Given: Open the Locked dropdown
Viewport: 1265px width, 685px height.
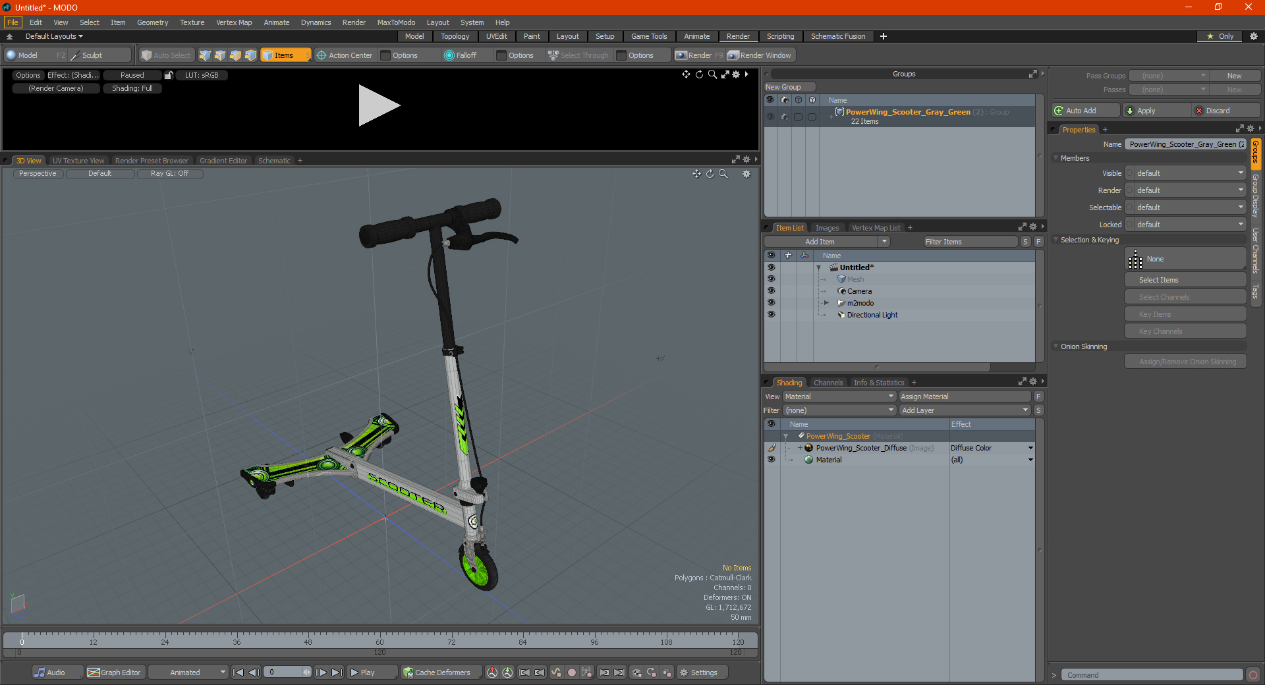Looking at the screenshot, I should pyautogui.click(x=1191, y=225).
